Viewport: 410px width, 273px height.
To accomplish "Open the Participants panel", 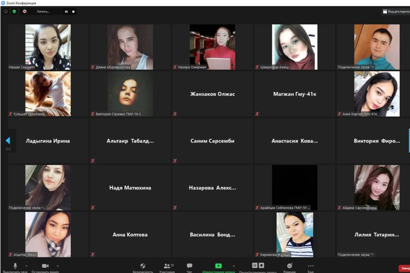I will pos(167,266).
